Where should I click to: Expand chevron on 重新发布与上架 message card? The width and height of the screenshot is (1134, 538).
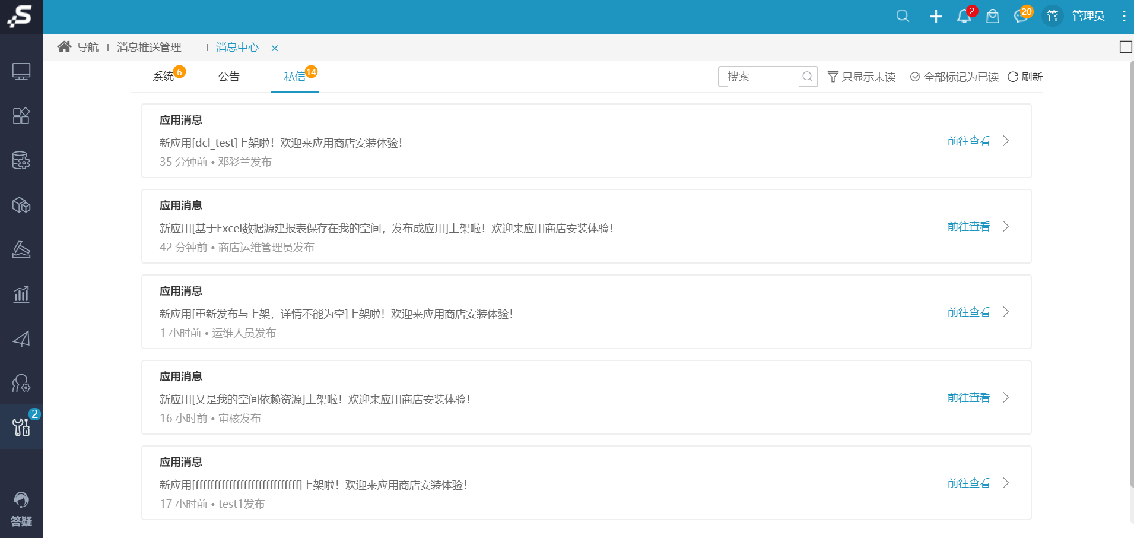[x=1006, y=312]
